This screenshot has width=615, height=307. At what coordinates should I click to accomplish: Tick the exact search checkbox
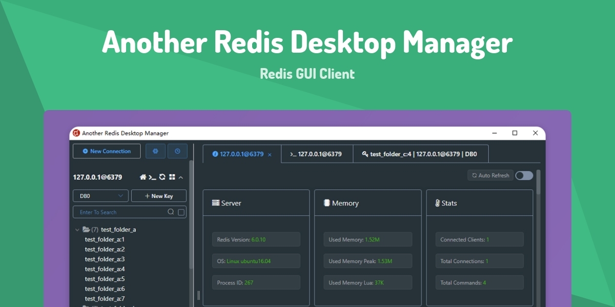click(181, 212)
